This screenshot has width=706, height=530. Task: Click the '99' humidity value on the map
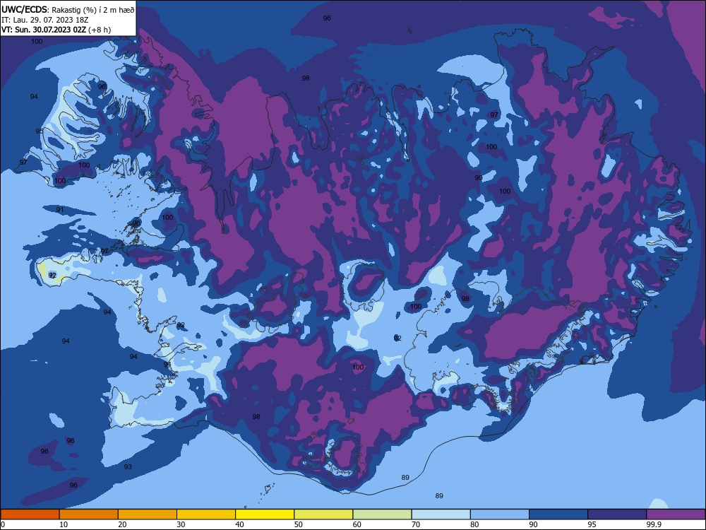coord(479,178)
